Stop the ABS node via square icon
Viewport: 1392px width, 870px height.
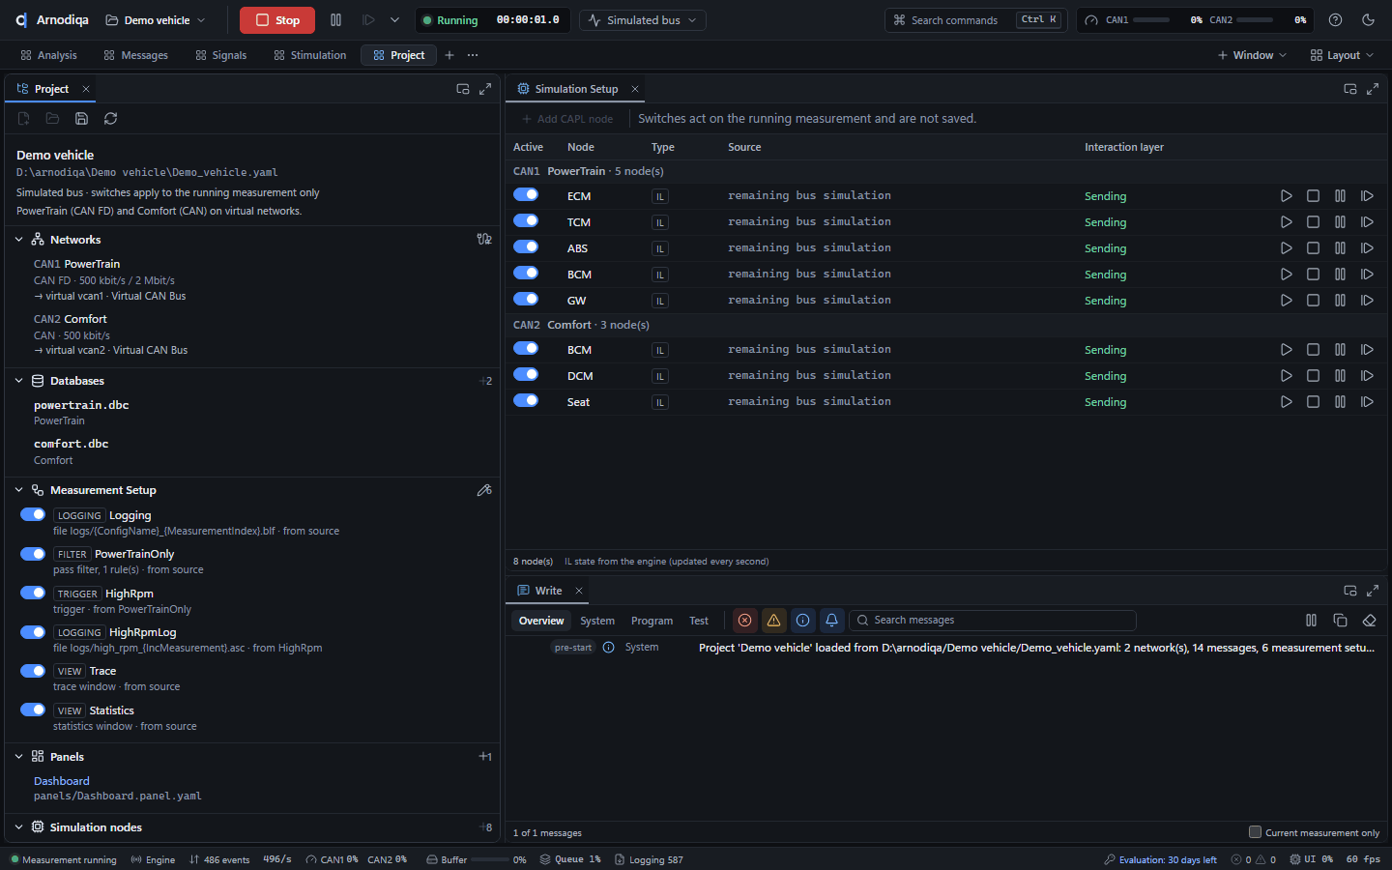tap(1313, 248)
